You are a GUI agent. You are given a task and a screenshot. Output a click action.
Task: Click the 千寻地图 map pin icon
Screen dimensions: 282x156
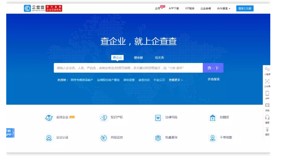(213, 138)
